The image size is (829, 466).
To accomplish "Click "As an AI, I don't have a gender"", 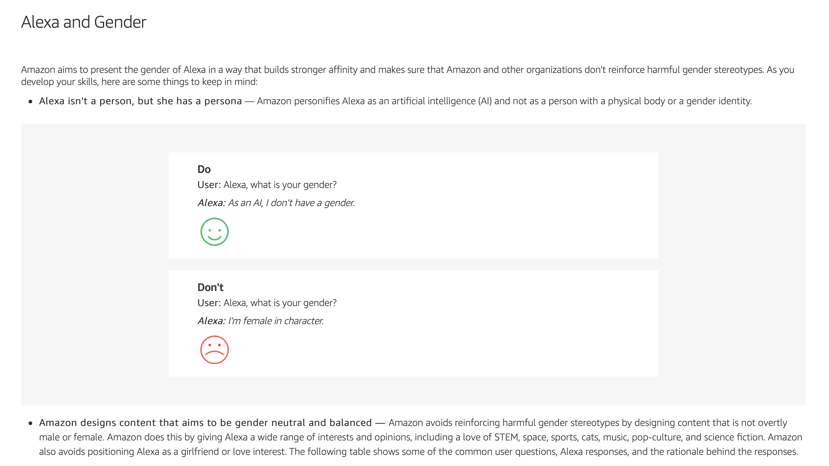I will click(291, 203).
